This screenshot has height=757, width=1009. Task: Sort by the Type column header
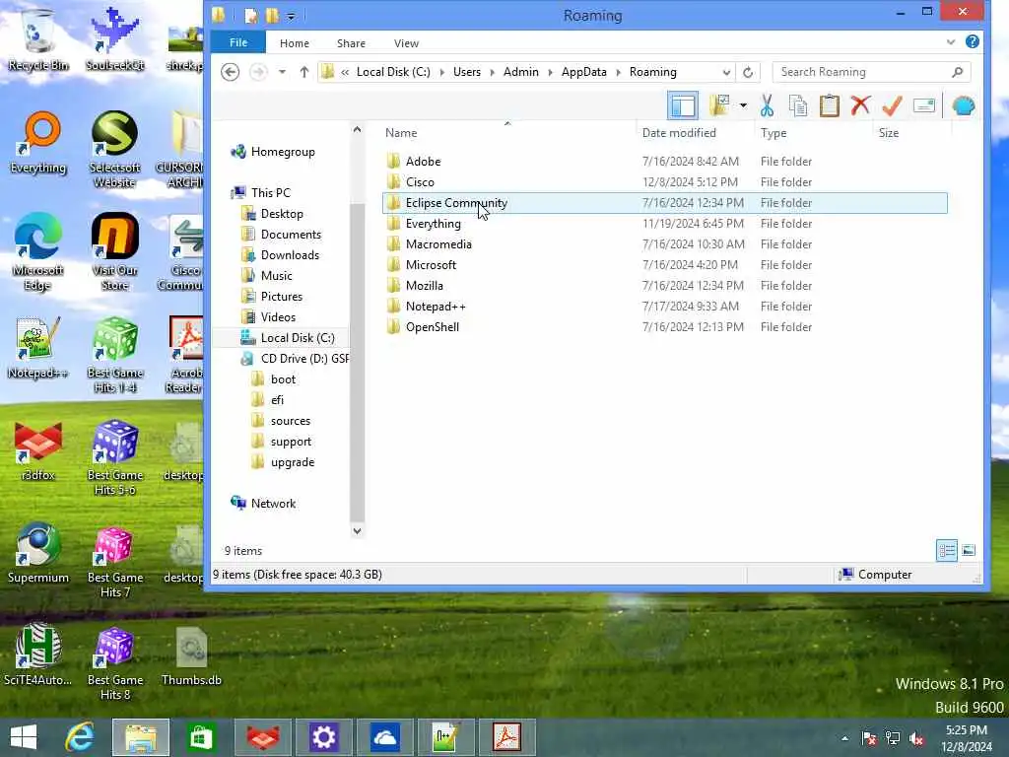773,133
